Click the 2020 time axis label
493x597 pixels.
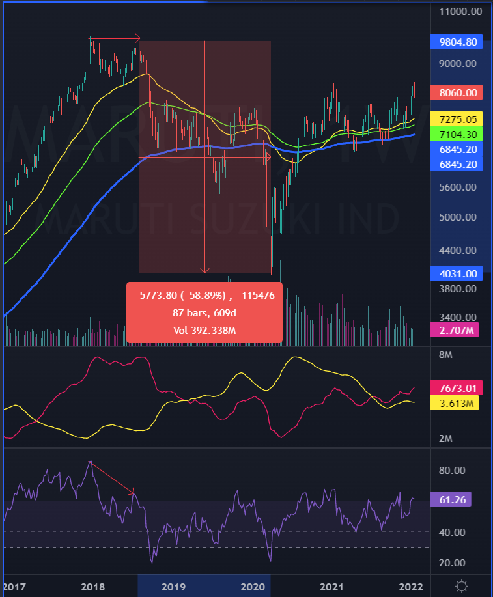coord(253,587)
